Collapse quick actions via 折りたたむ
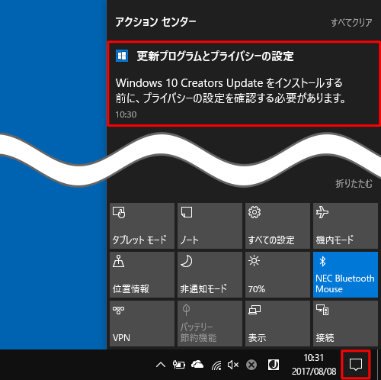 pos(354,183)
